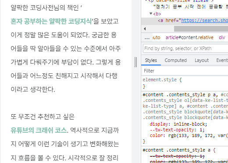Image resolution: width=228 pixels, height=163 pixels.
Task: Click the 'color: rgb(133, 189, 172' declaration
Action: point(189,135)
